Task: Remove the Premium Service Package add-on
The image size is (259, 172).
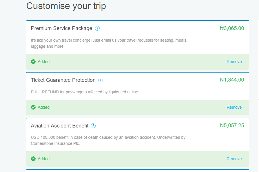Action: pos(234,62)
